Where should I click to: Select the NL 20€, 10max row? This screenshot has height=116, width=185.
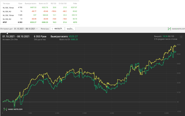tap(40, 15)
